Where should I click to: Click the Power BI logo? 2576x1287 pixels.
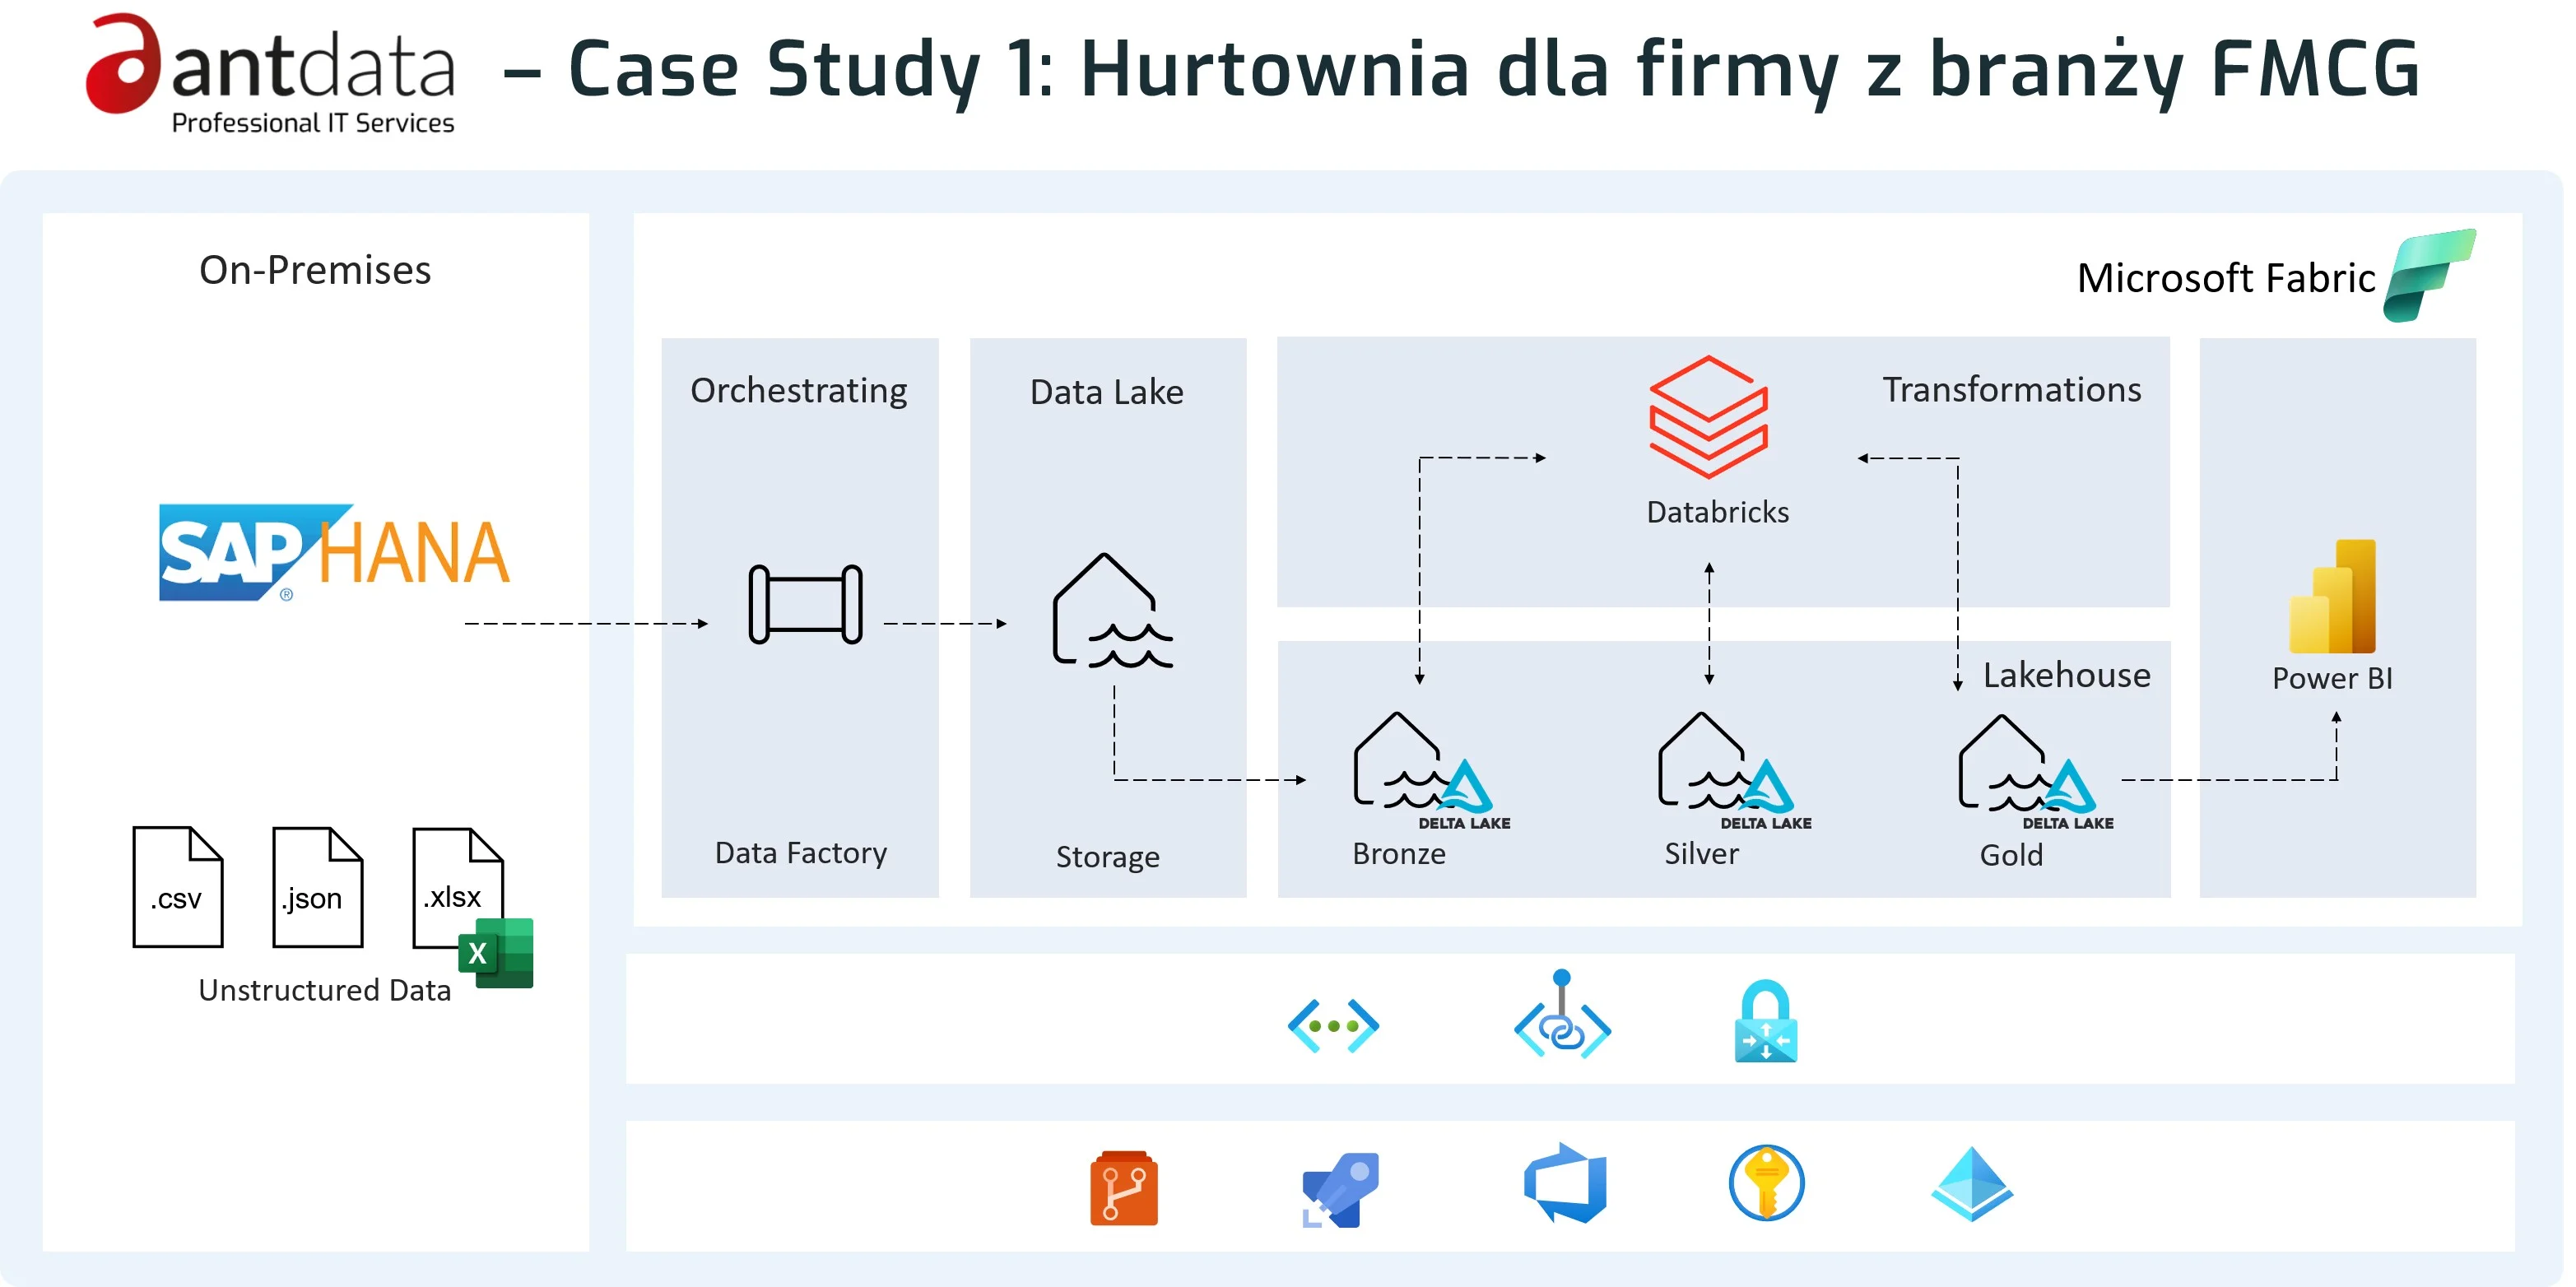(2332, 596)
